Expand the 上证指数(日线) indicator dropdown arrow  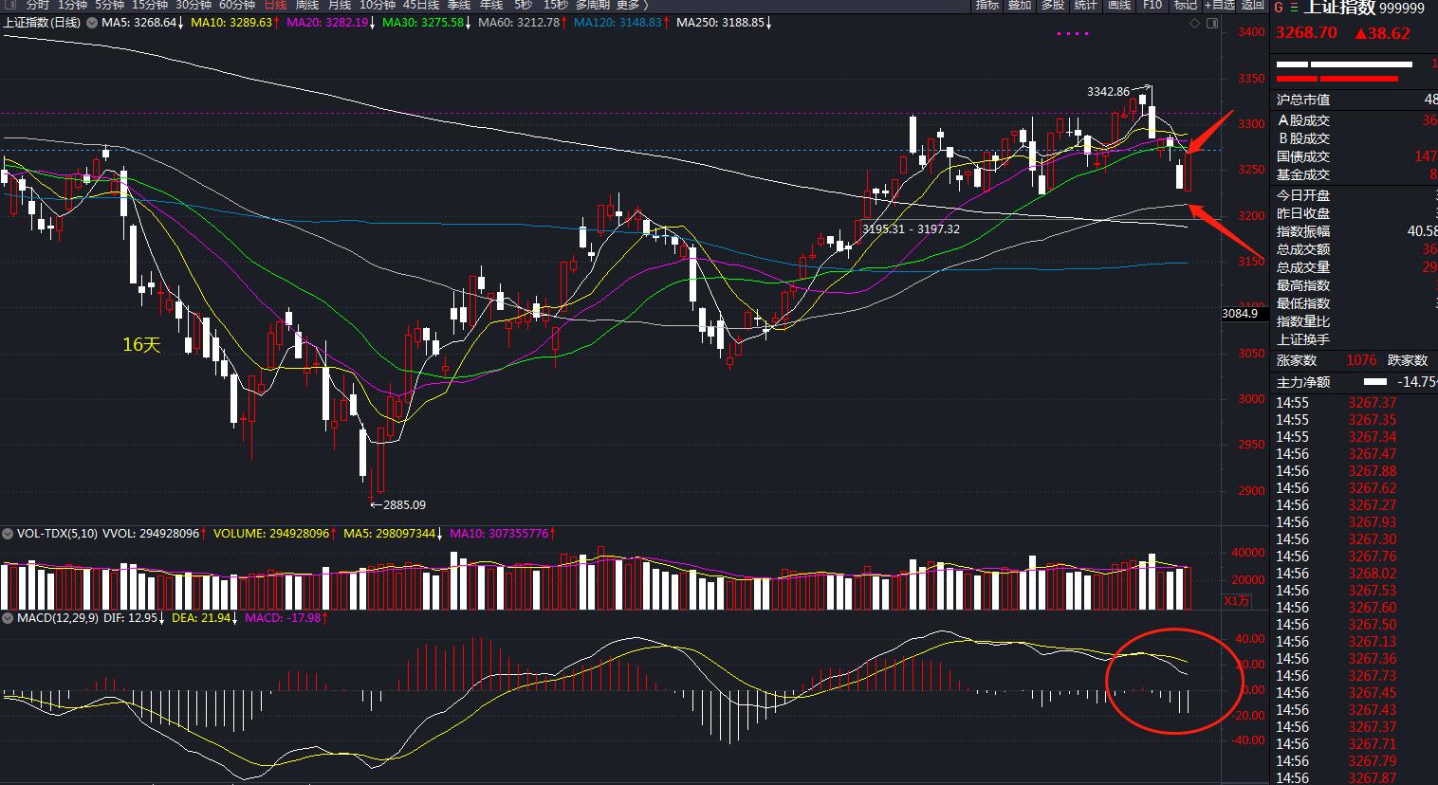(91, 23)
